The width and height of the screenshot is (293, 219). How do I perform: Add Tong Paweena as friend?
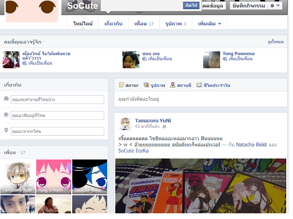240,59
